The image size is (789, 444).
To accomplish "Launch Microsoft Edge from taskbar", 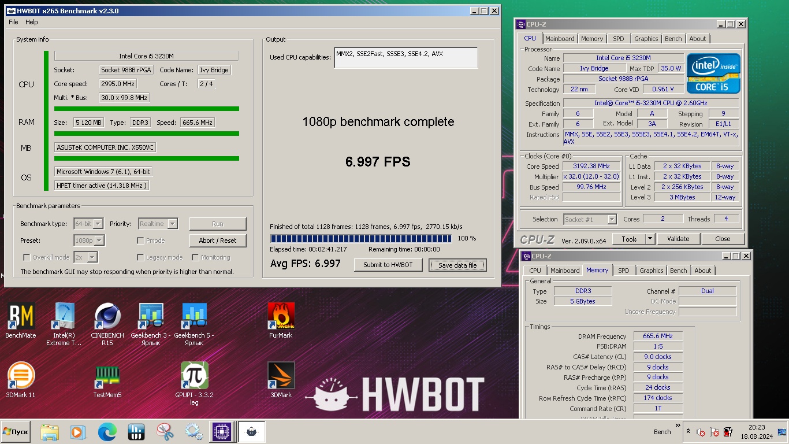I will [107, 431].
